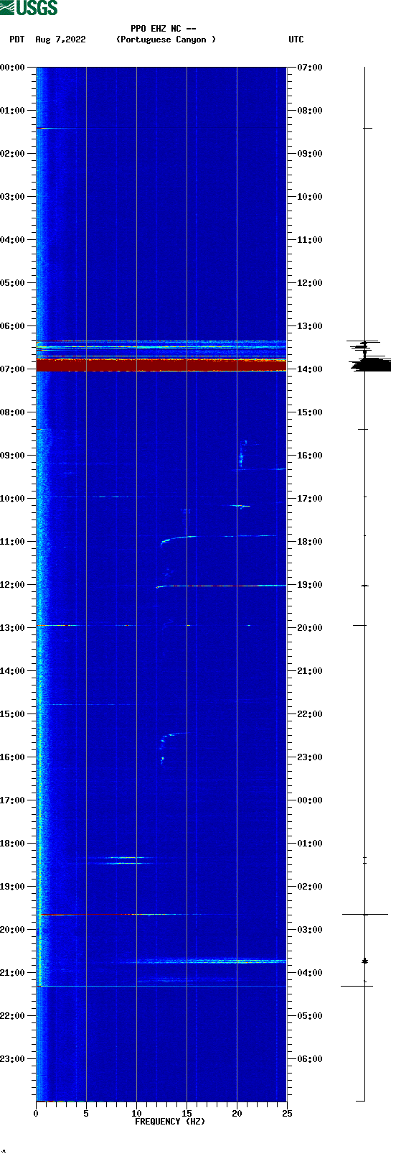Click the 01:00 UTC time label
Image resolution: width=396 pixels, height=1159 pixels.
(x=310, y=844)
